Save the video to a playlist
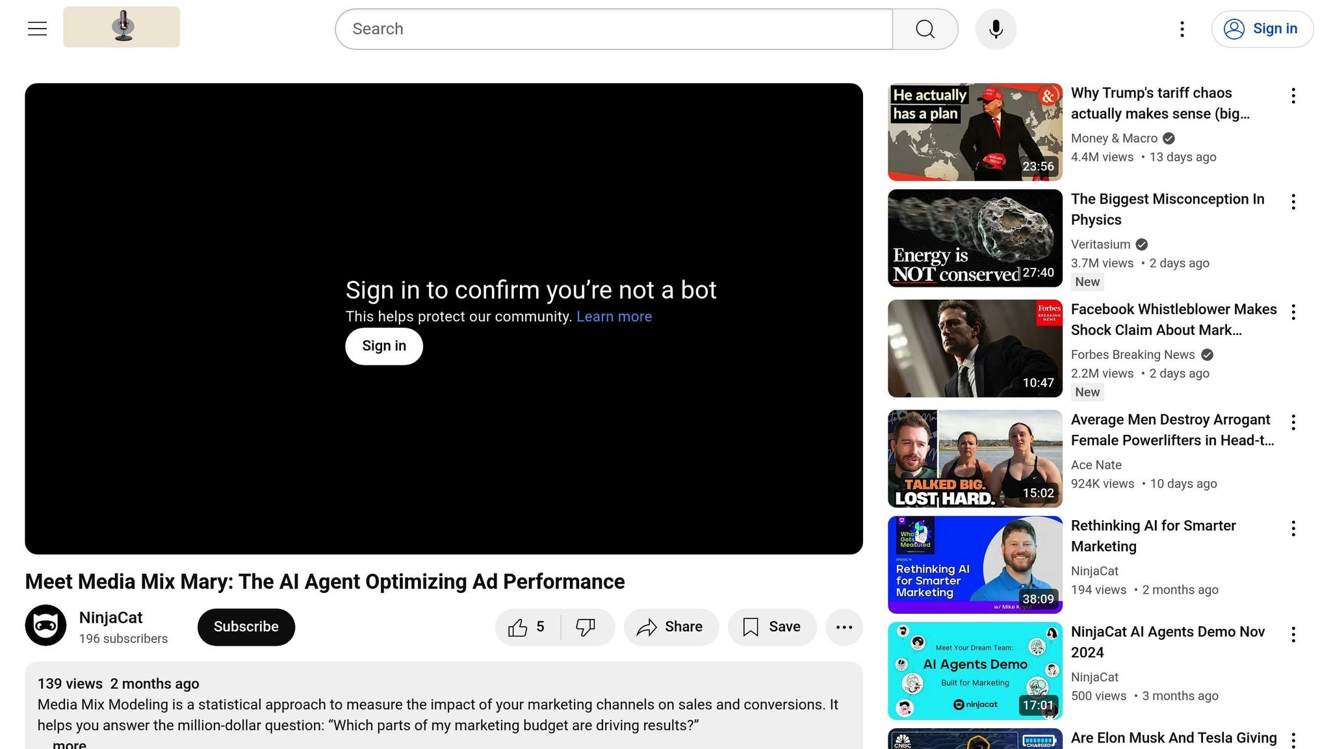 772,627
